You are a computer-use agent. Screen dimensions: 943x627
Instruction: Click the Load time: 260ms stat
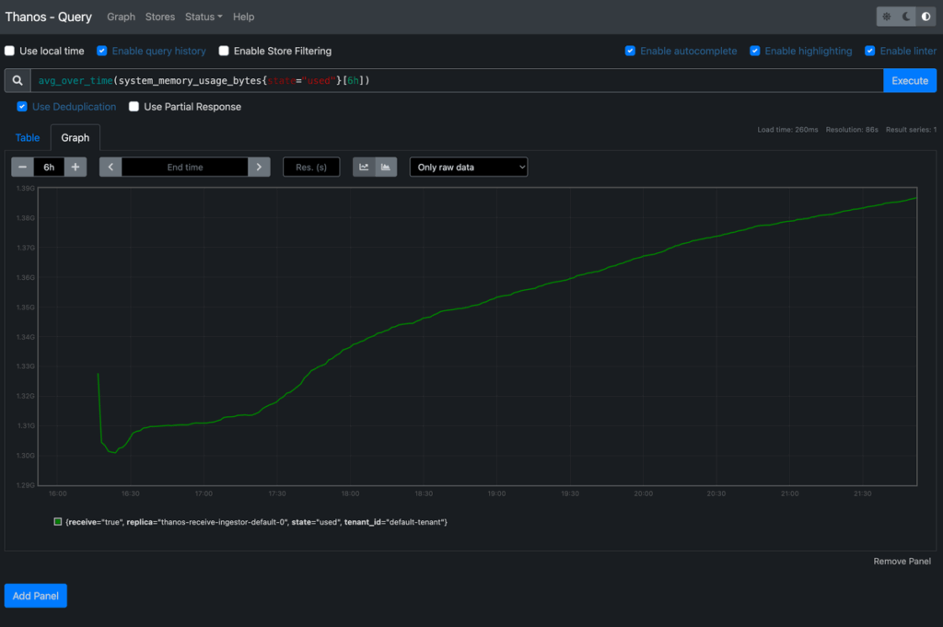pyautogui.click(x=787, y=130)
